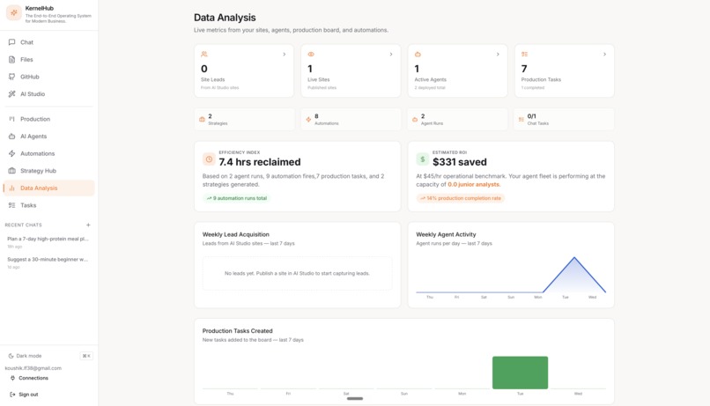Viewport: 710px width, 406px height.
Task: Click the GitHub icon in sidebar
Action: pos(11,77)
